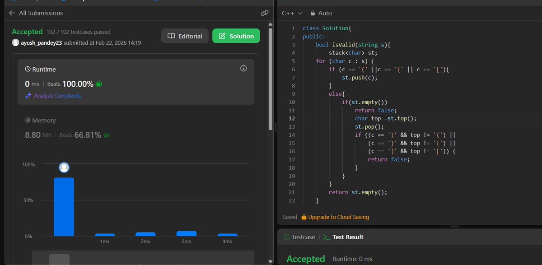Switch to the Test Result tab
This screenshot has height=265, width=542.
click(x=343, y=237)
